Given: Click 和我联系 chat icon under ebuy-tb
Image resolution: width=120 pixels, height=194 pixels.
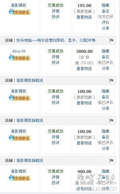Looking at the screenshot, I should (19, 58).
